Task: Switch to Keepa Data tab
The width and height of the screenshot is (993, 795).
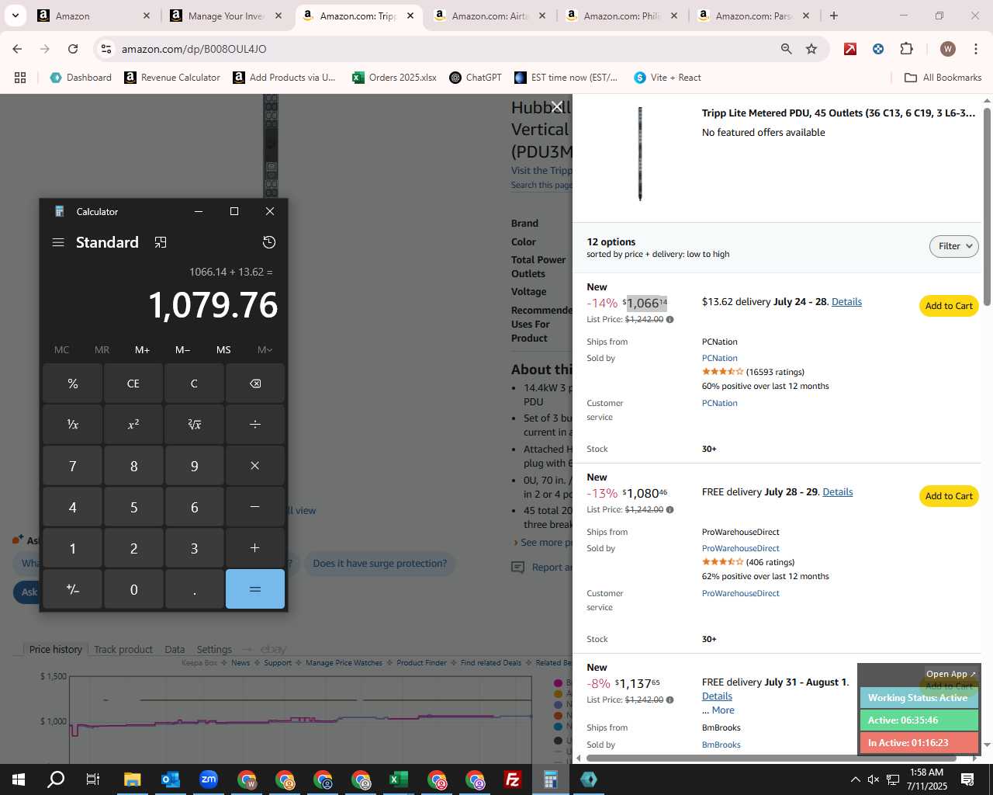Action: 175,649
